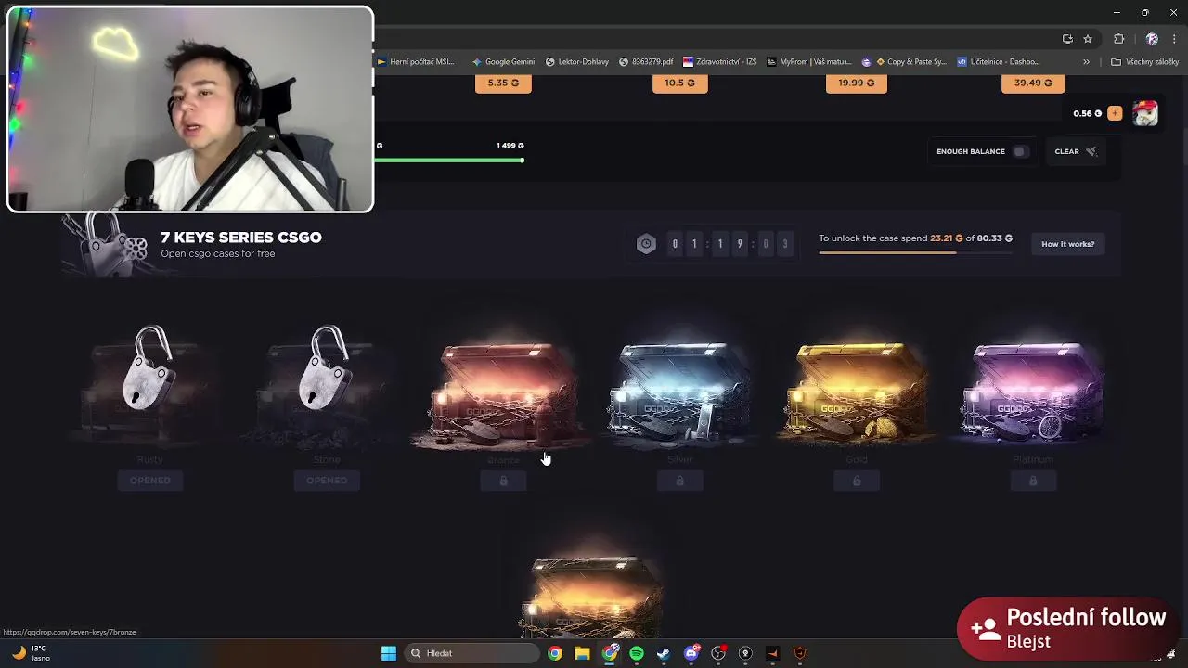Click the price range slider handle at 1 499 G
This screenshot has width=1188, height=668.
(522, 160)
